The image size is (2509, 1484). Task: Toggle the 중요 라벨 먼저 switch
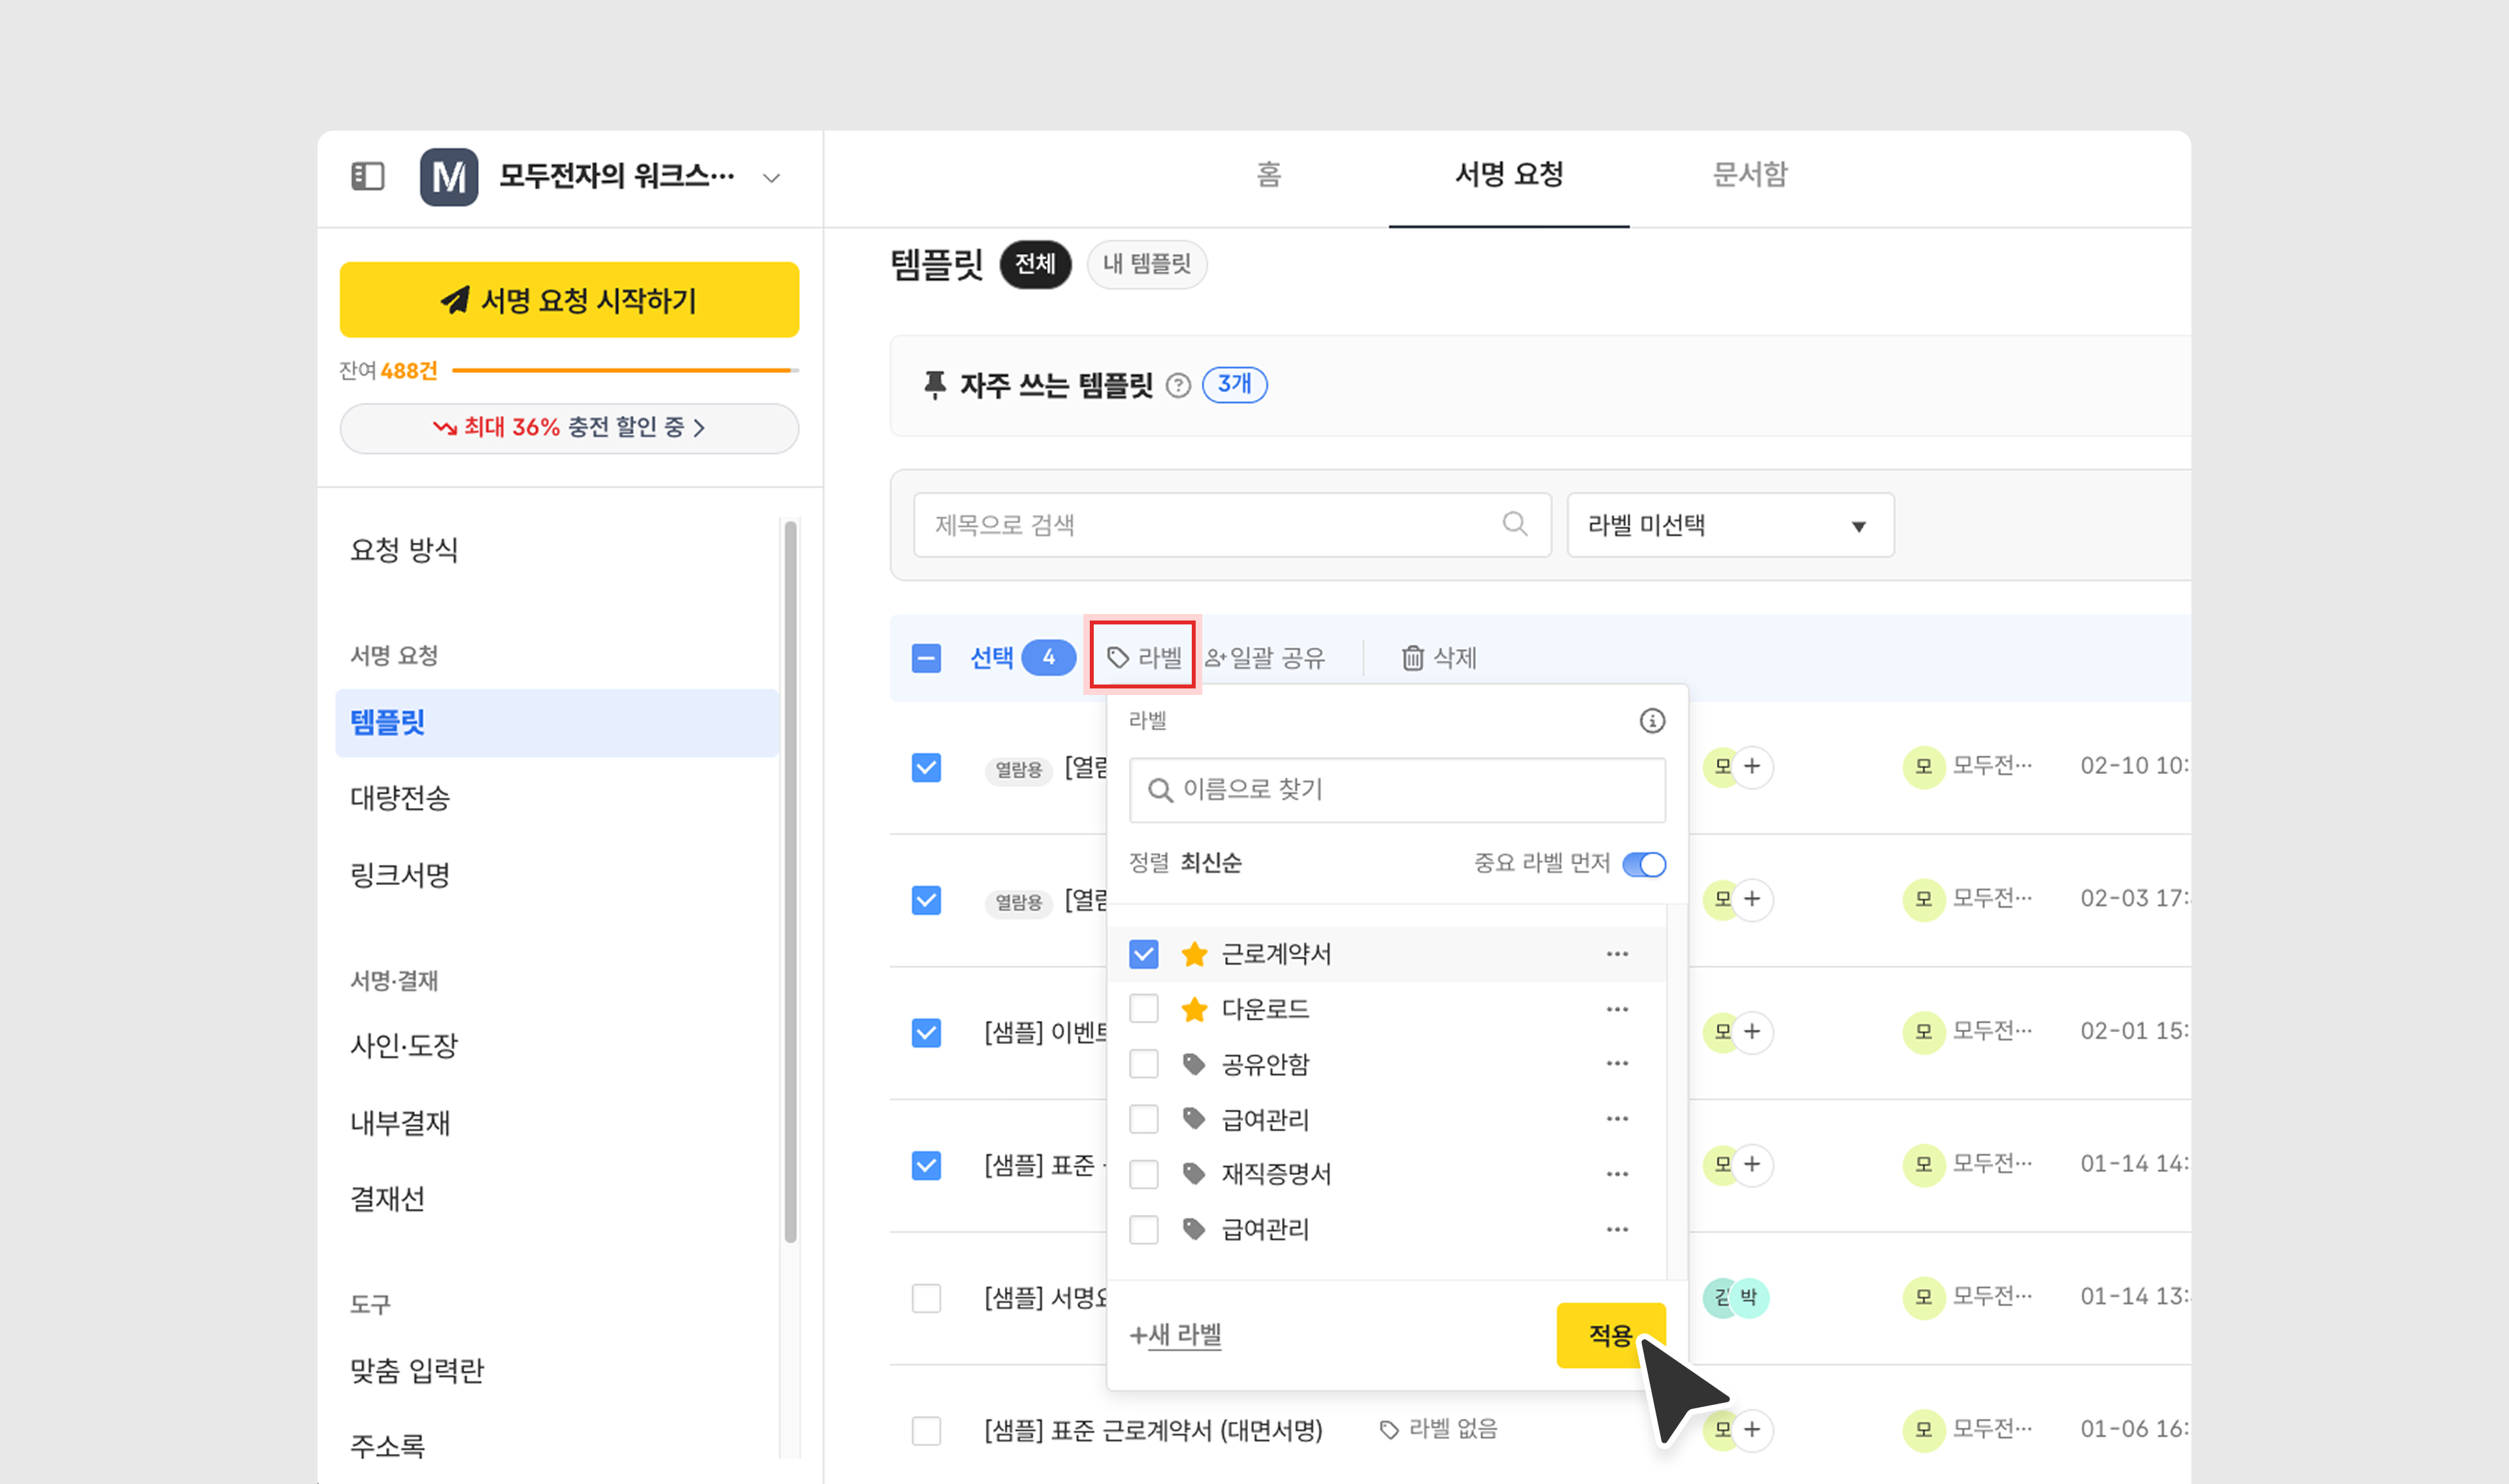pyautogui.click(x=1644, y=864)
